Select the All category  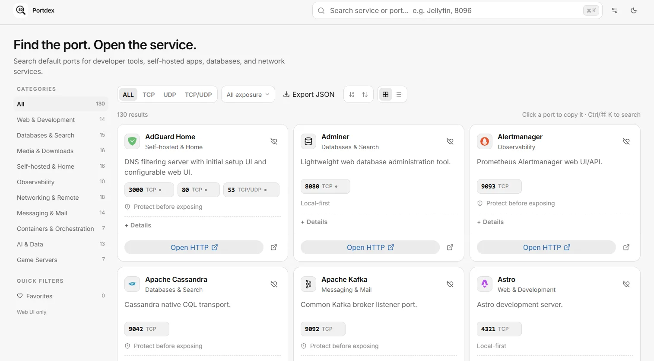point(60,104)
